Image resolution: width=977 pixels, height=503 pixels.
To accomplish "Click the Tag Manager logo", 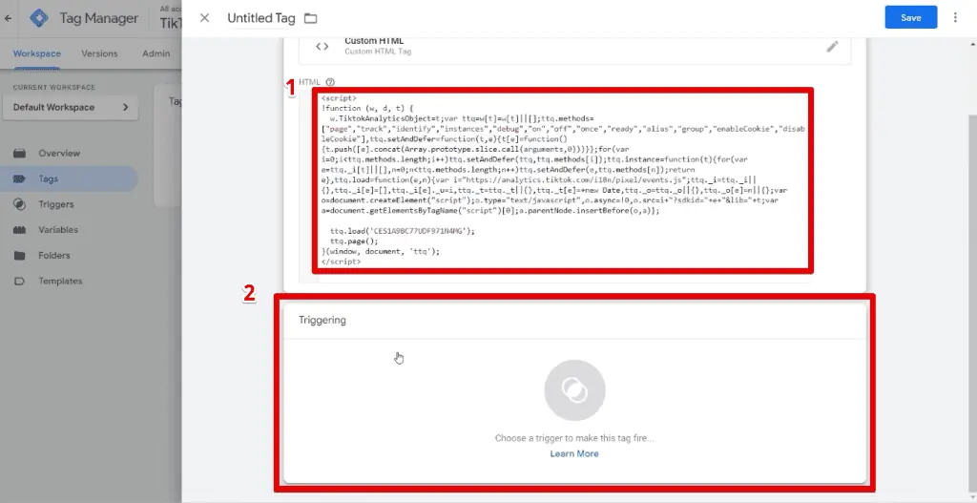I will point(39,18).
